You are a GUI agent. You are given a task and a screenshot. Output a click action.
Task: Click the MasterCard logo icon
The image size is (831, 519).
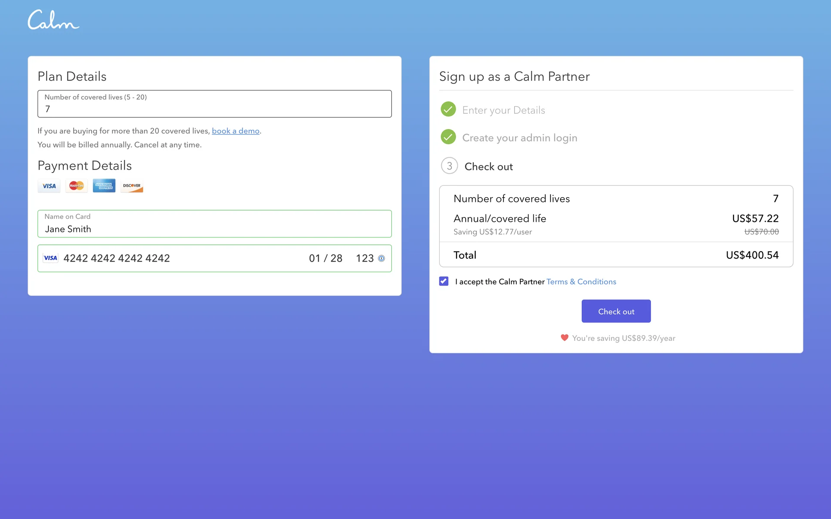(x=77, y=186)
